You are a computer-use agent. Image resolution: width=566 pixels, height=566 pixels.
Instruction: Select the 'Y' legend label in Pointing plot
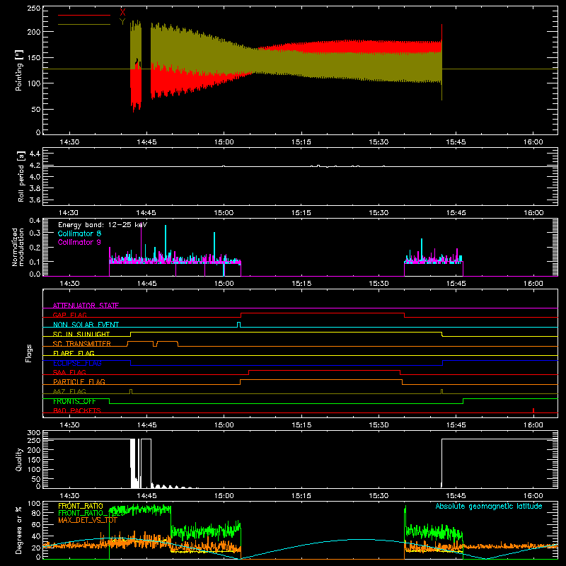click(x=122, y=22)
